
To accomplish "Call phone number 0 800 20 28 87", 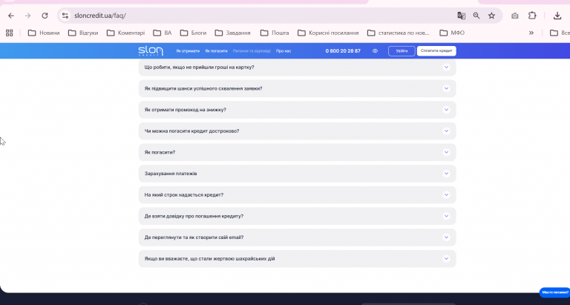I will pos(343,51).
